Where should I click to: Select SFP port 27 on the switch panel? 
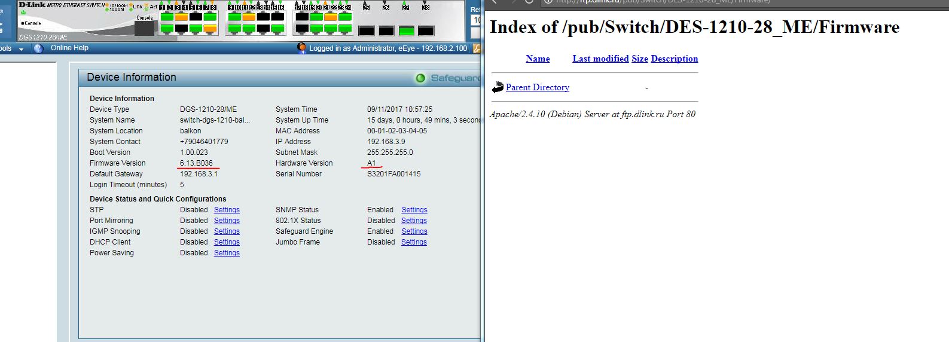click(406, 31)
